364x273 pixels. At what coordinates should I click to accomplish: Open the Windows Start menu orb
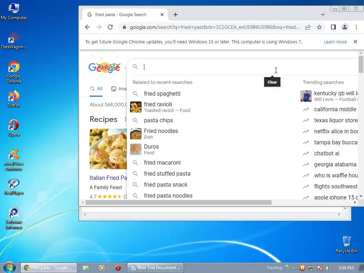click(x=9, y=268)
